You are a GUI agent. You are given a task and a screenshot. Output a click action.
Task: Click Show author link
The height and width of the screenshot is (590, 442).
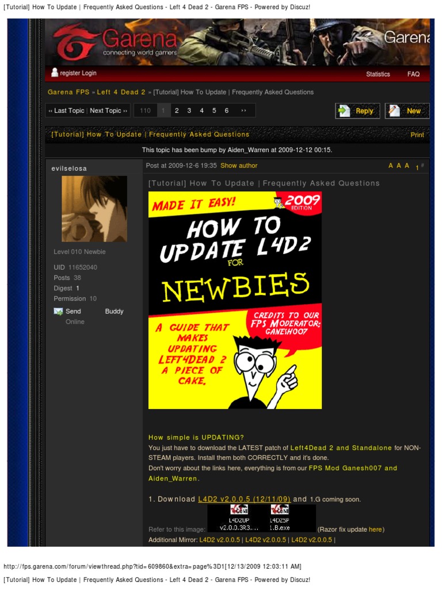239,165
